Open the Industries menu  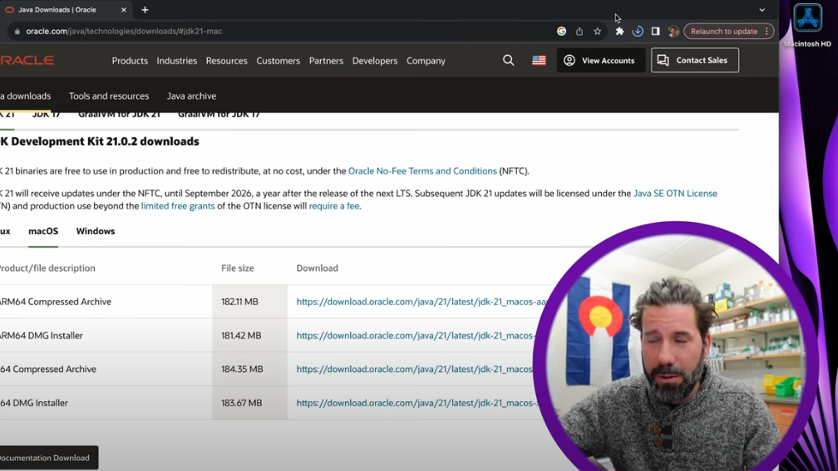pos(176,61)
